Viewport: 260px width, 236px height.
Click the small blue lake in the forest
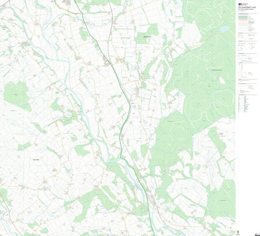click(224, 29)
